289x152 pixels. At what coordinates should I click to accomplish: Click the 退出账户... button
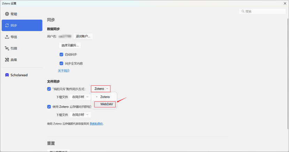click(x=83, y=36)
